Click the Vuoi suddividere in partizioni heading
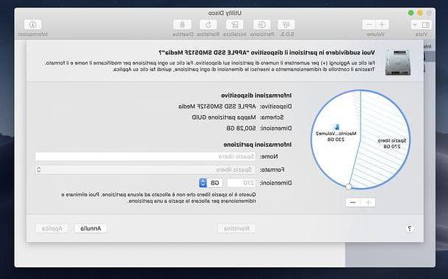This screenshot has height=279, width=448. [267, 53]
